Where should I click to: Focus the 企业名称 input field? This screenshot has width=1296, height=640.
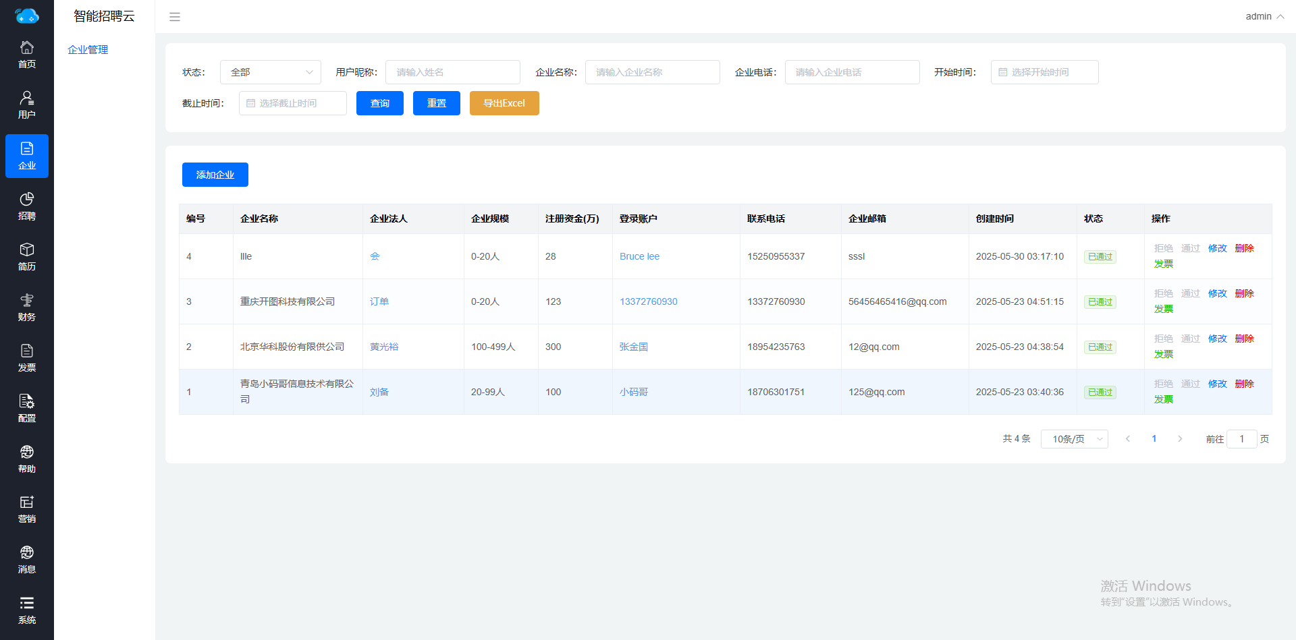point(653,72)
